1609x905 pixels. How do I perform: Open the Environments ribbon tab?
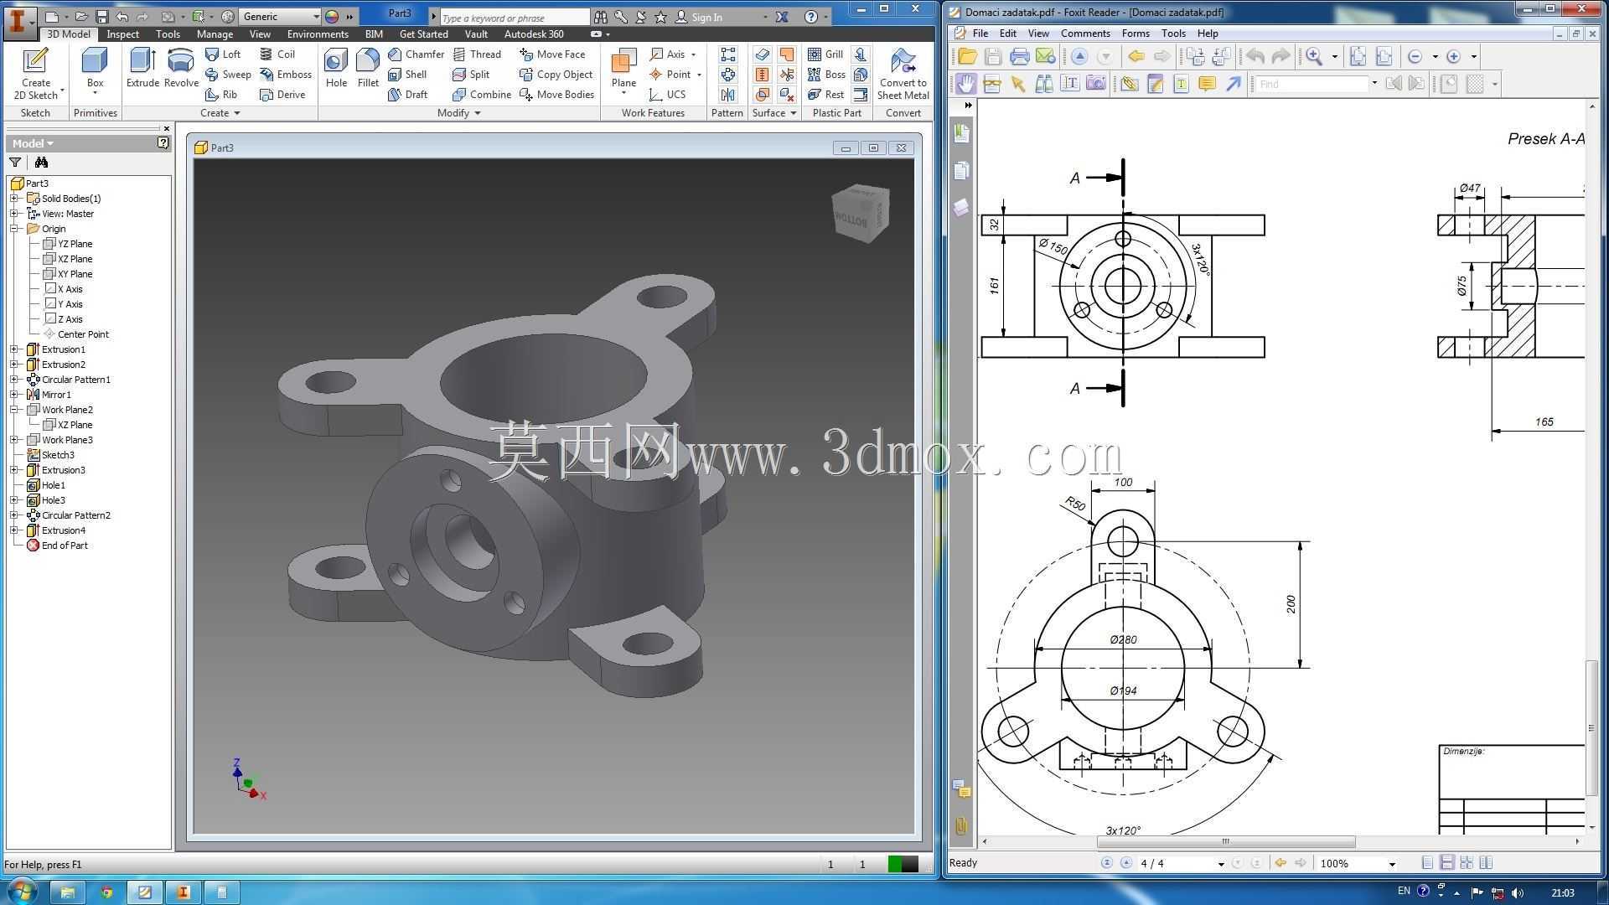click(x=318, y=34)
